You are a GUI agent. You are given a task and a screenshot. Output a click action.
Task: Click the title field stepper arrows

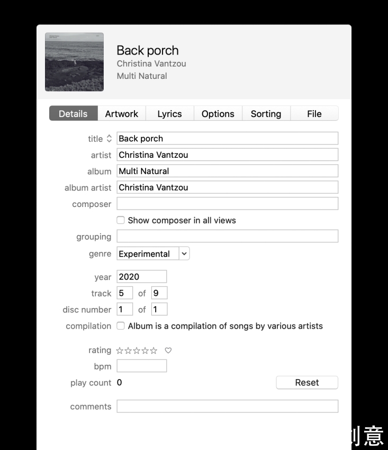point(109,139)
